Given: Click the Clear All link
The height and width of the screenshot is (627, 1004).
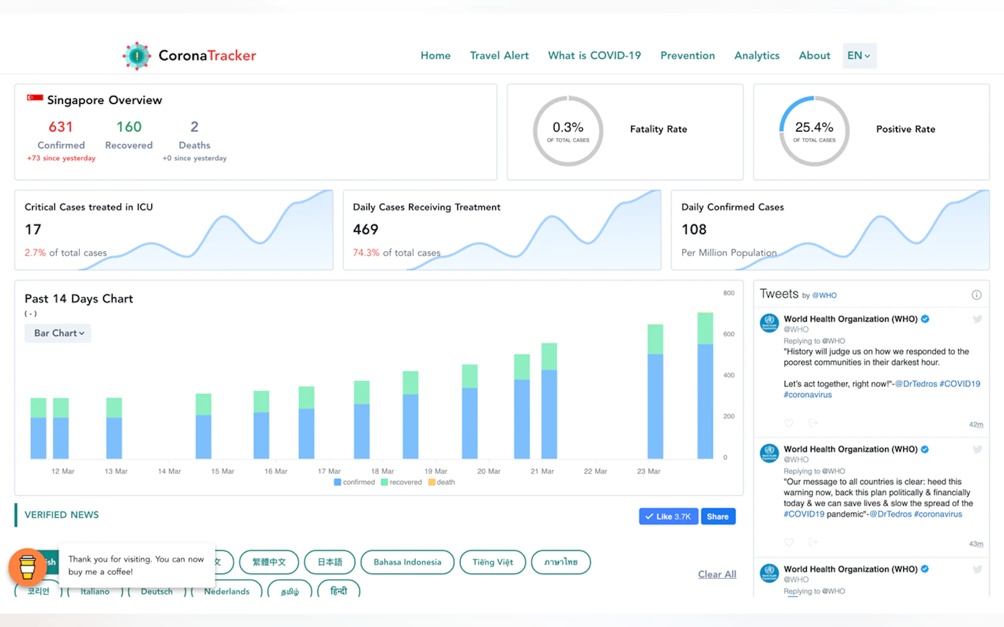Looking at the screenshot, I should tap(717, 574).
